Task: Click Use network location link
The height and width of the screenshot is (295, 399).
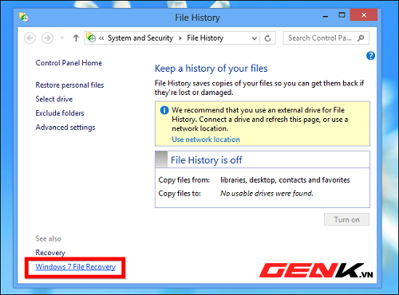Action: [206, 140]
